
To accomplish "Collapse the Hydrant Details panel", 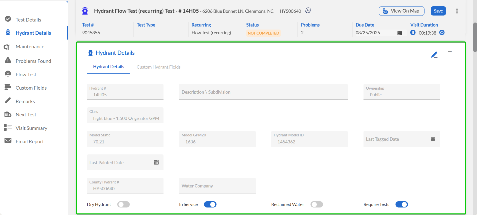I will click(x=450, y=52).
